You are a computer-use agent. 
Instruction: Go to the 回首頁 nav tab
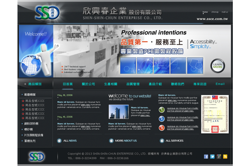click(x=68, y=84)
